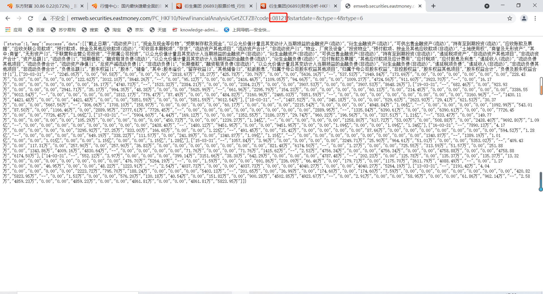Screen dimensions: 543x294
Task: Open the 上网导航 bookmark
Action: pyautogui.click(x=247, y=30)
